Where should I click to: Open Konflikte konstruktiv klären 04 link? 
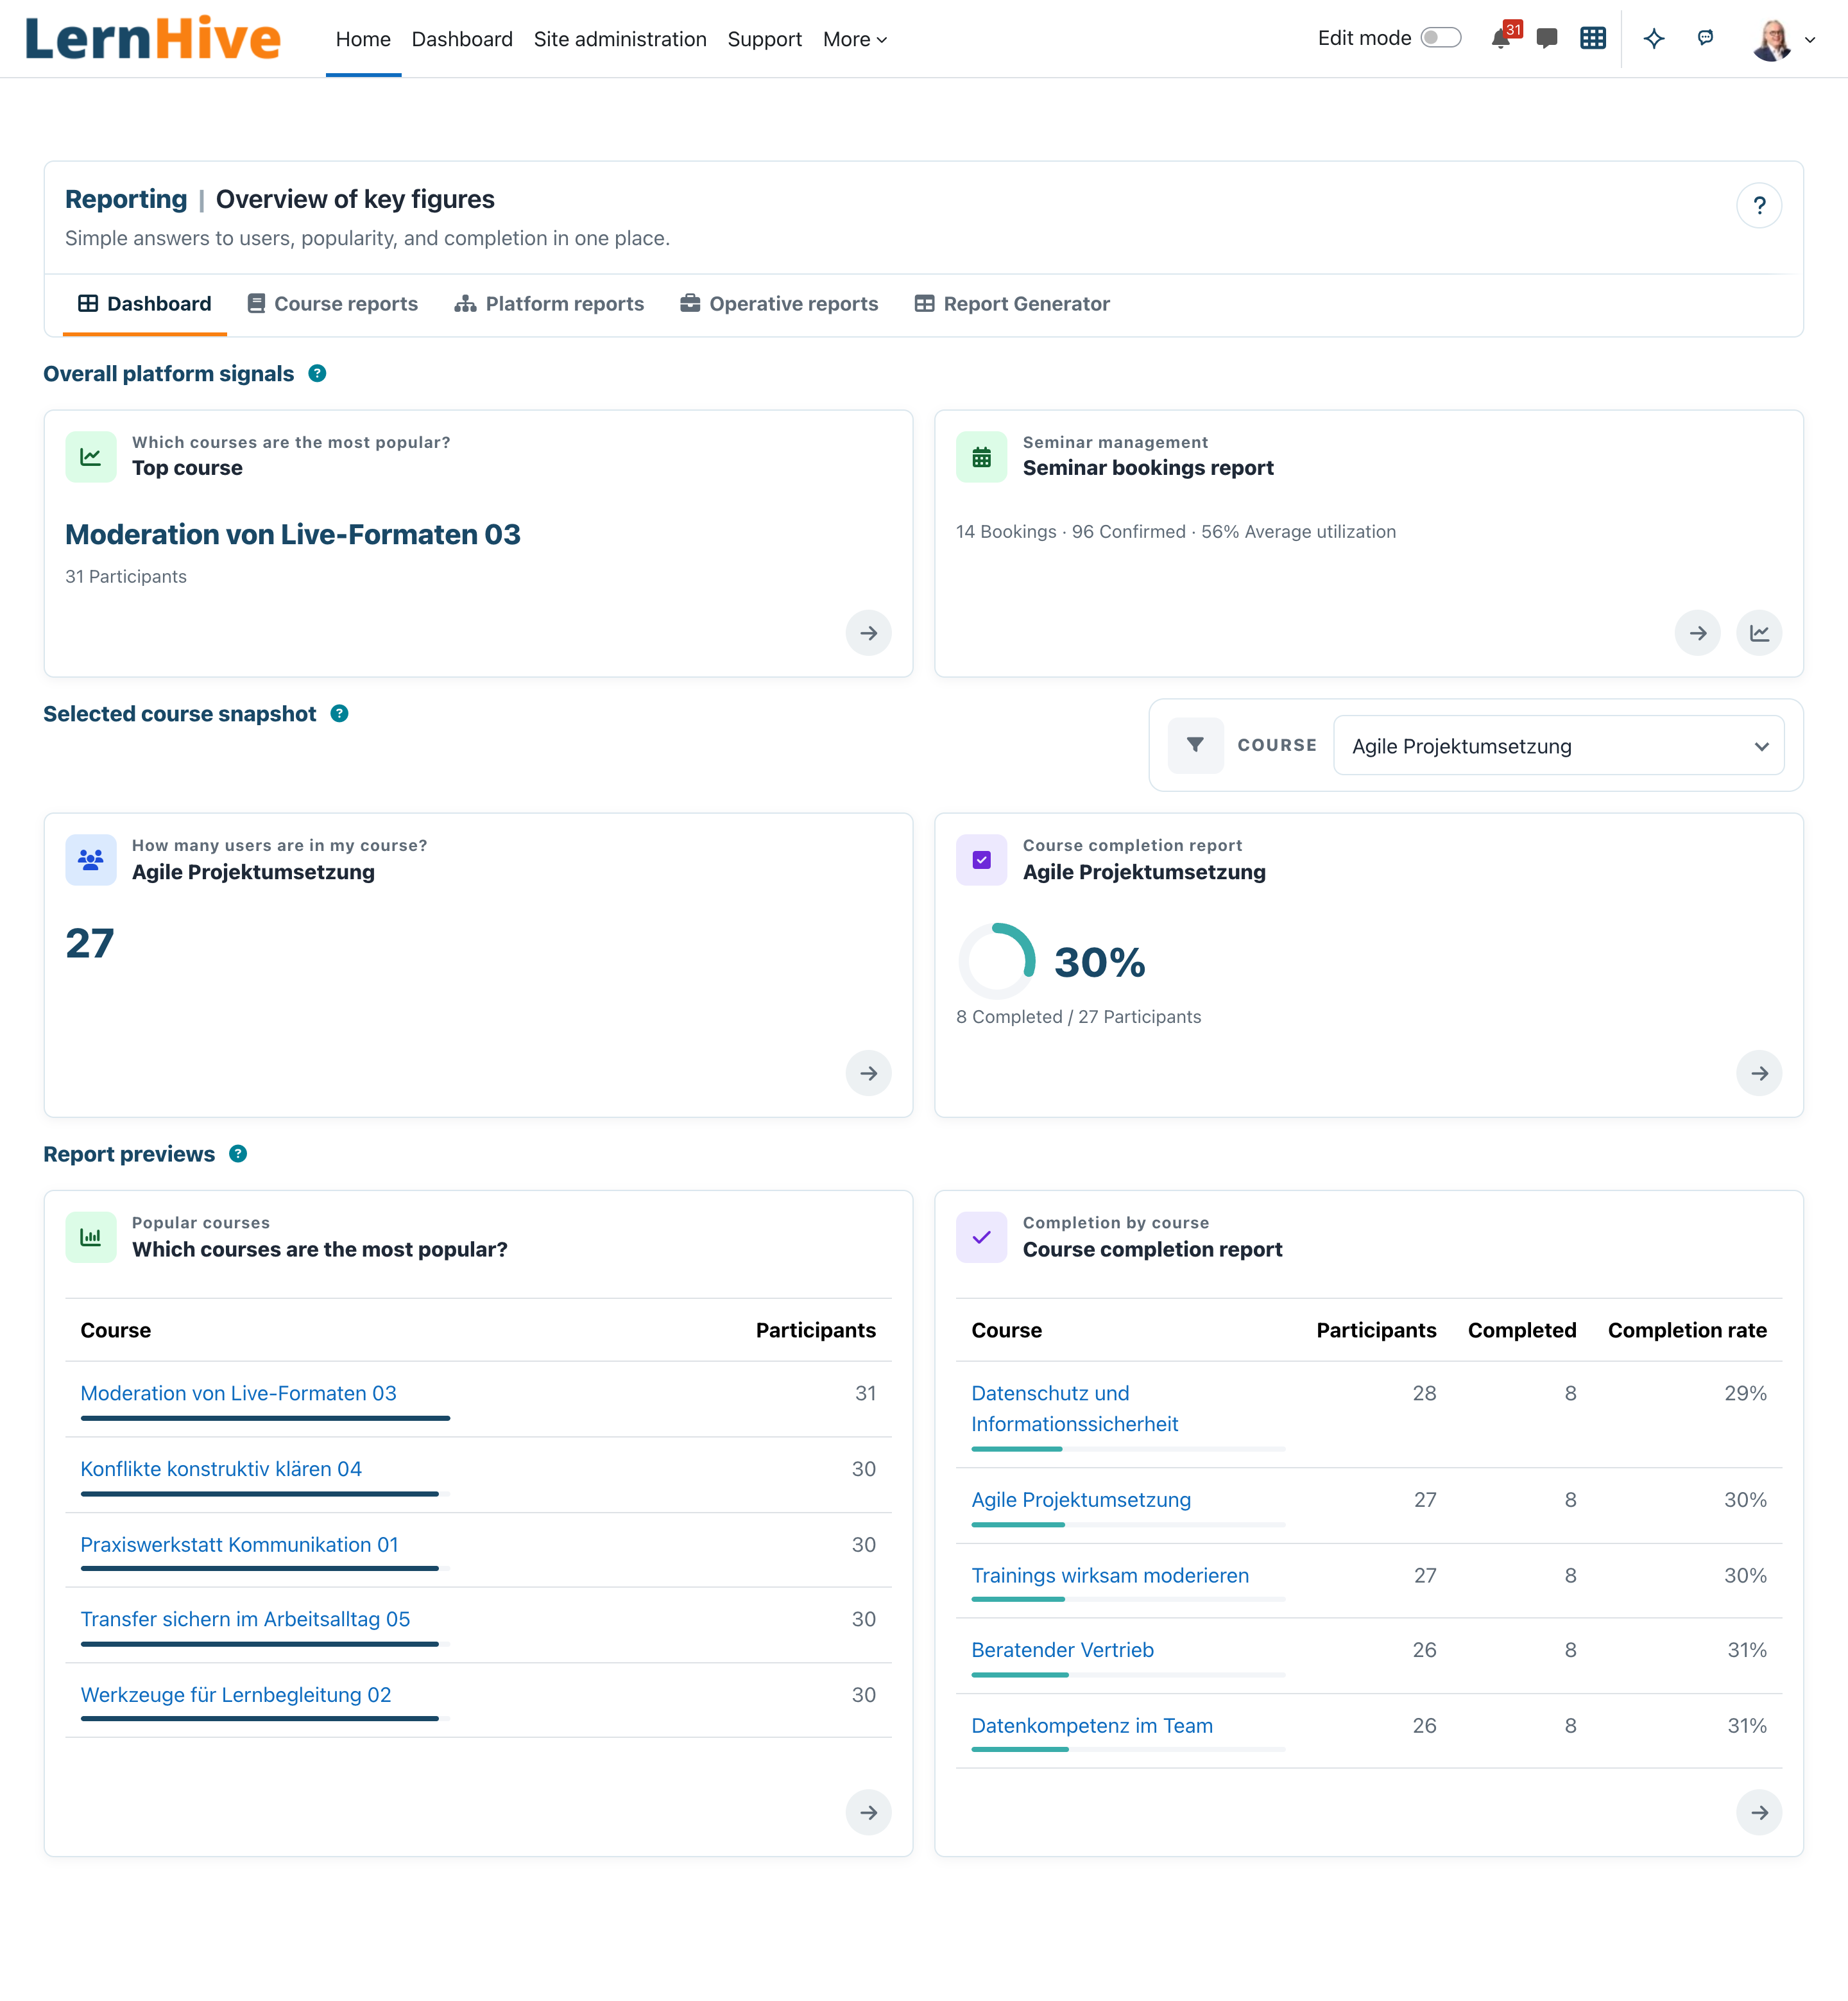point(221,1469)
